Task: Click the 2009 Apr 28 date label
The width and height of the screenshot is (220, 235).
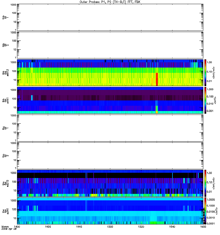Action: click(9, 229)
